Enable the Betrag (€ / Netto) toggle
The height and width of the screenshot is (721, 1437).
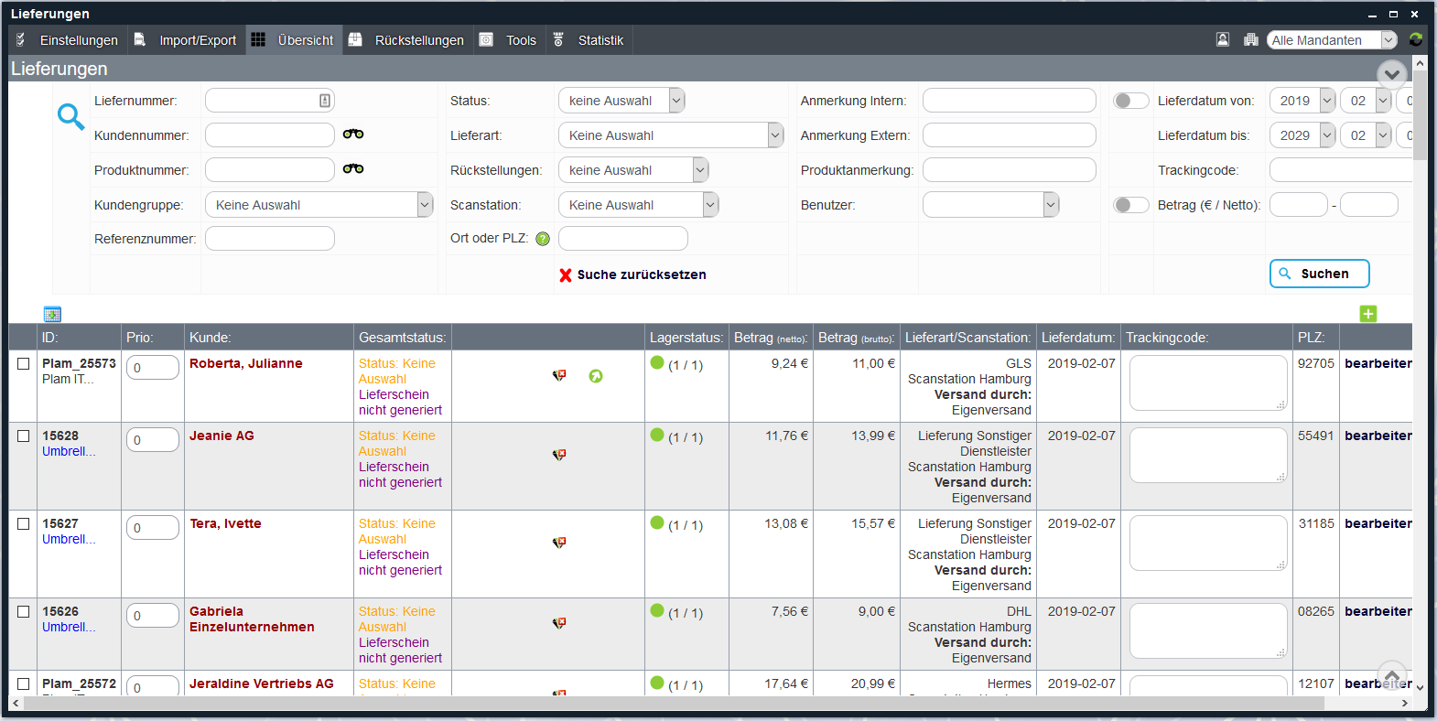(1130, 205)
